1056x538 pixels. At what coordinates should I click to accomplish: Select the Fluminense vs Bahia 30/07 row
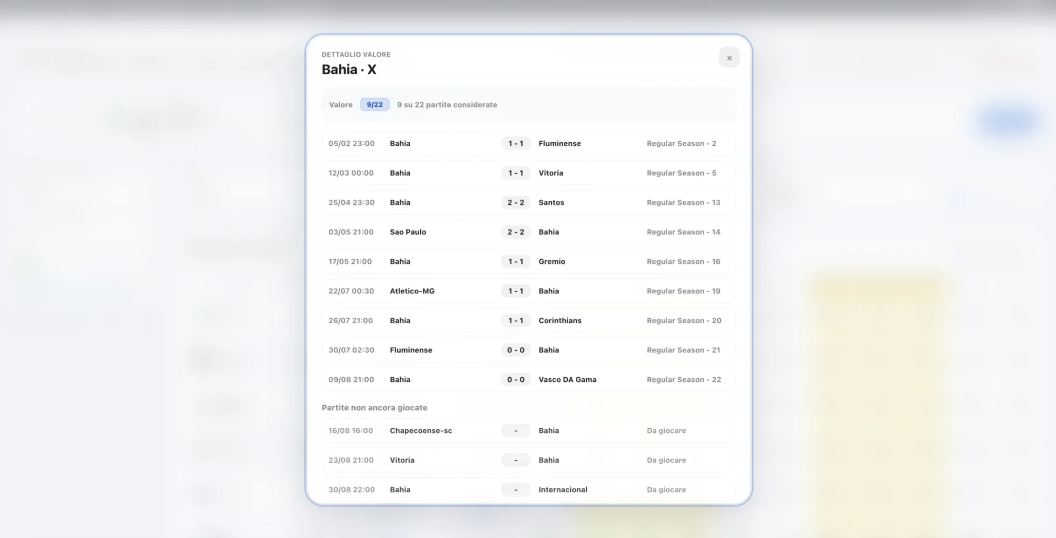click(529, 350)
